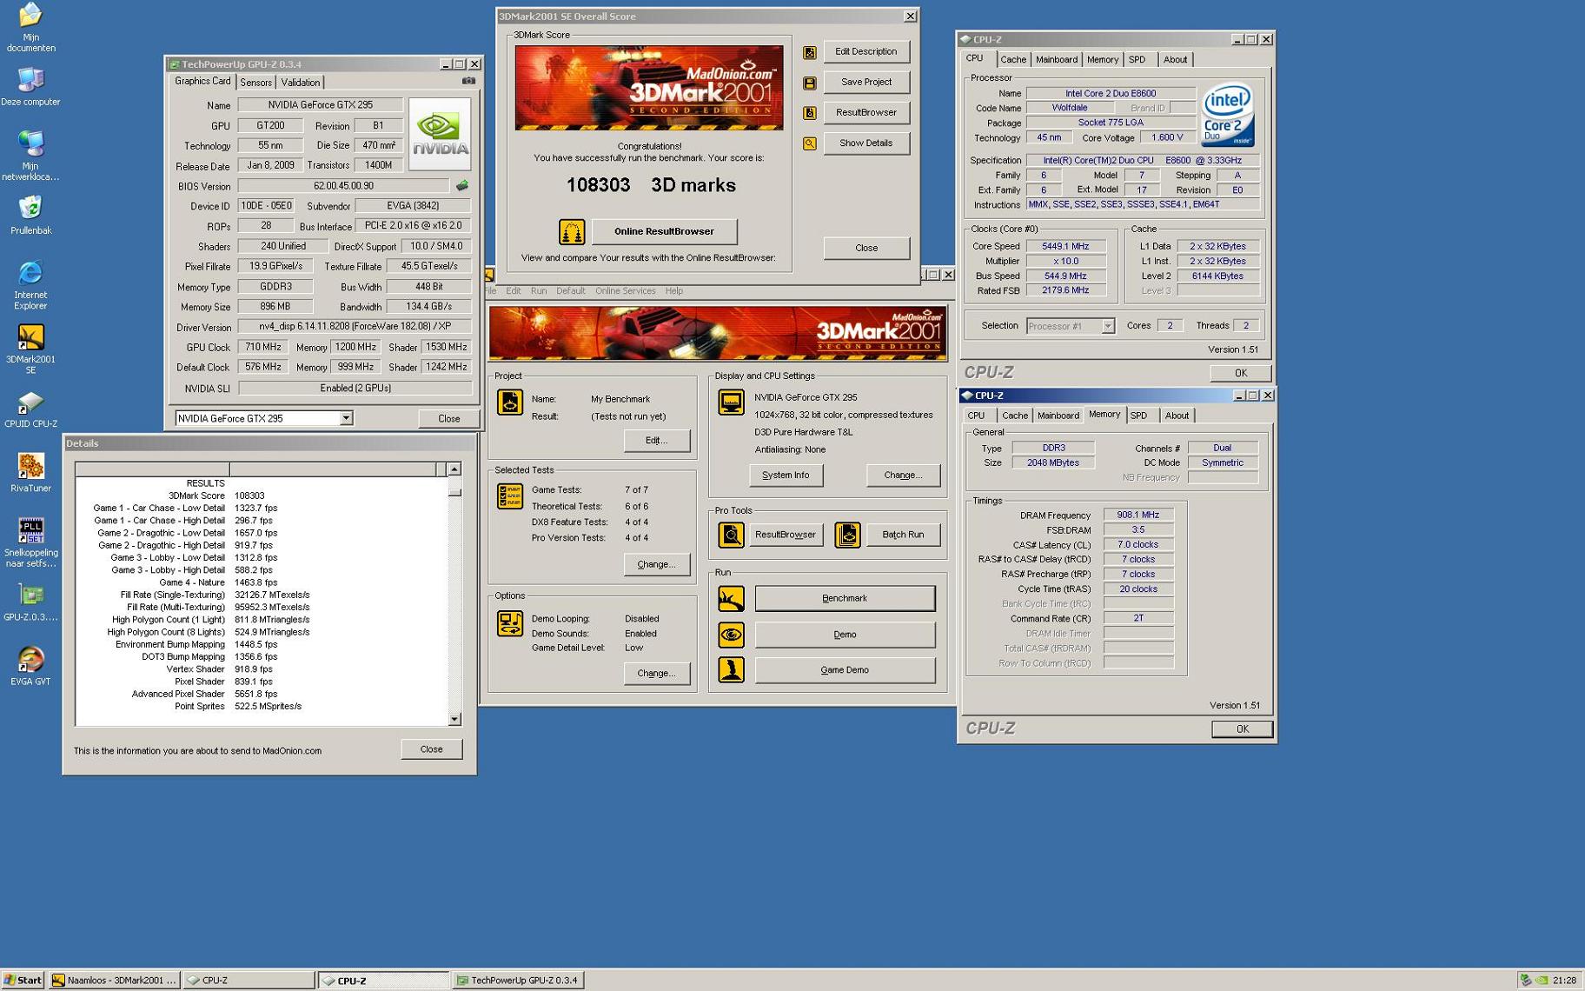Click OK in the CPU-Z Memory window
The height and width of the screenshot is (991, 1585).
click(1242, 729)
